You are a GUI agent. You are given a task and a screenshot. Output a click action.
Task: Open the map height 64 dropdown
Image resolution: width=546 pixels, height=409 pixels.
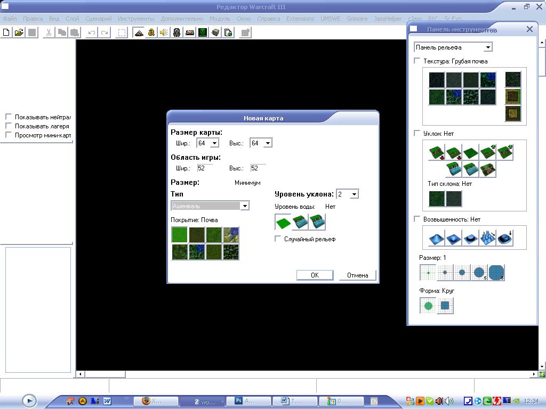click(268, 143)
